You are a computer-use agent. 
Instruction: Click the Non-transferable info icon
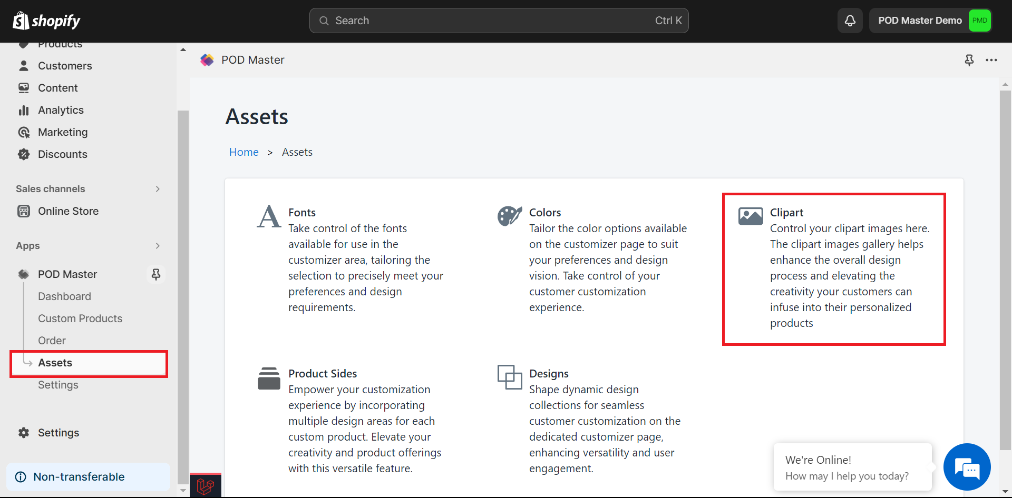point(21,477)
